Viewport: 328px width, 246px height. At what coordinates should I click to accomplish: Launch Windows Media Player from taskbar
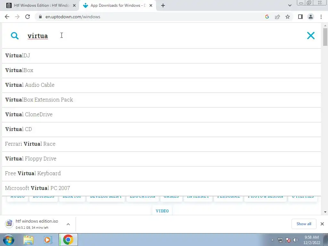pos(48,240)
